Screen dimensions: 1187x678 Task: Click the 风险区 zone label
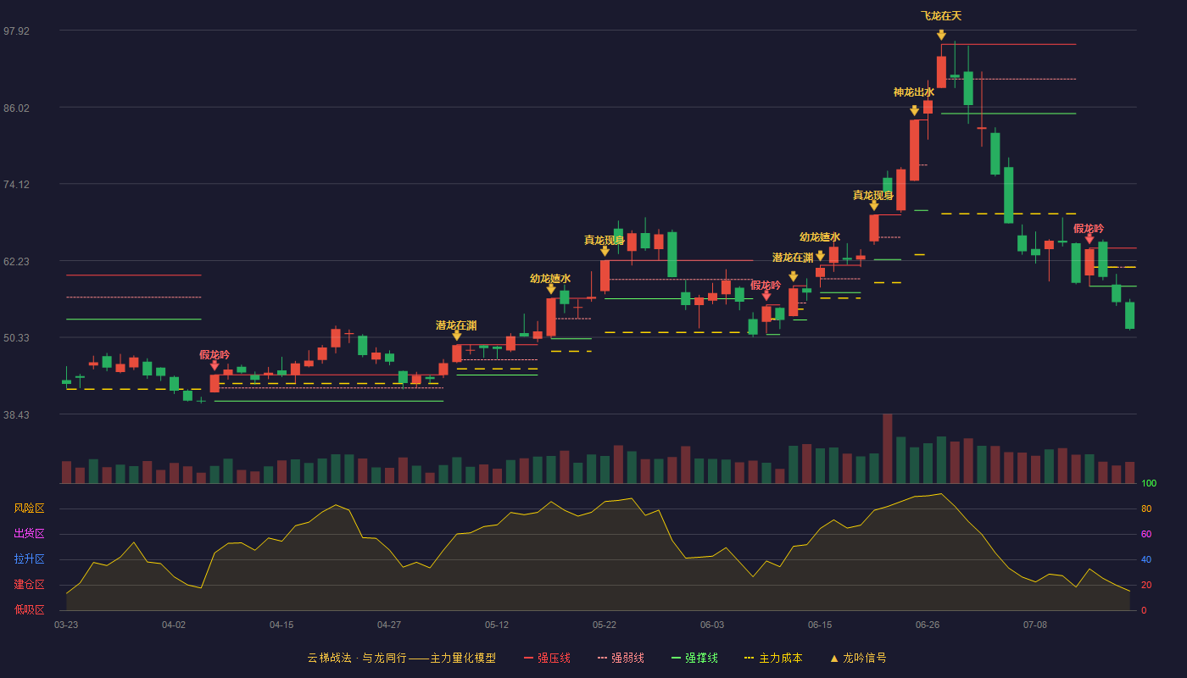point(29,508)
